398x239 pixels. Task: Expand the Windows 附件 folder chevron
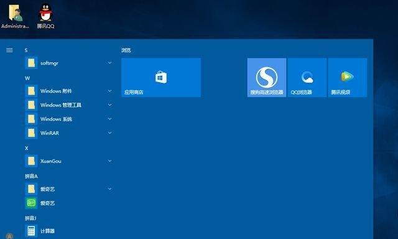[110, 91]
